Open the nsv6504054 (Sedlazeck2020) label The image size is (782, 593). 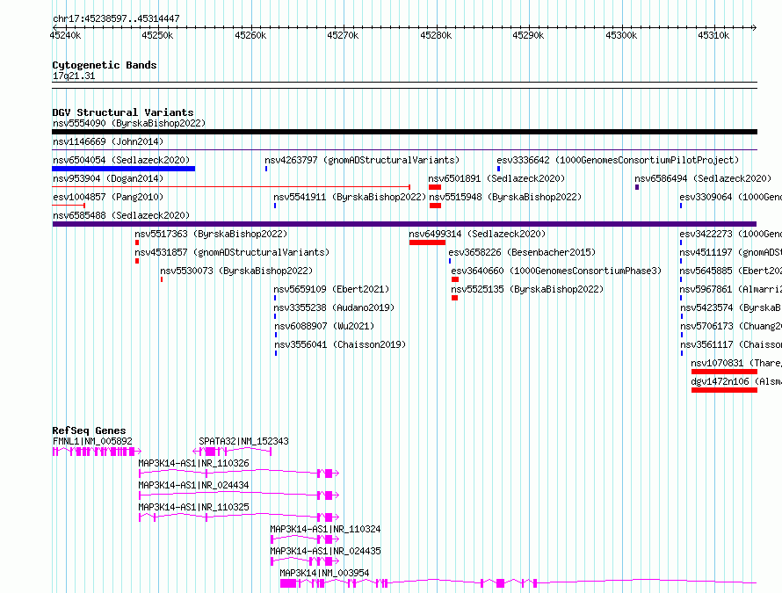121,160
